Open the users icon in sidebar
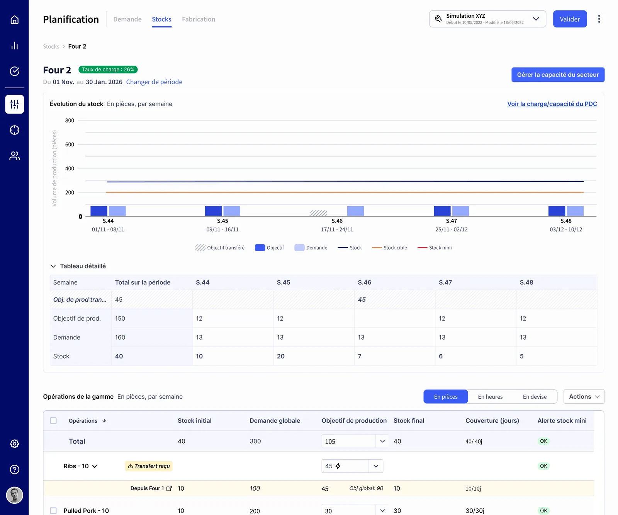Screen dimensions: 618x515 click(x=14, y=156)
